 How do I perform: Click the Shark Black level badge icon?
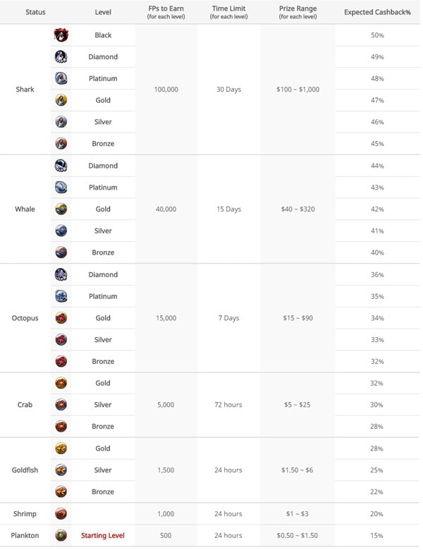[61, 35]
